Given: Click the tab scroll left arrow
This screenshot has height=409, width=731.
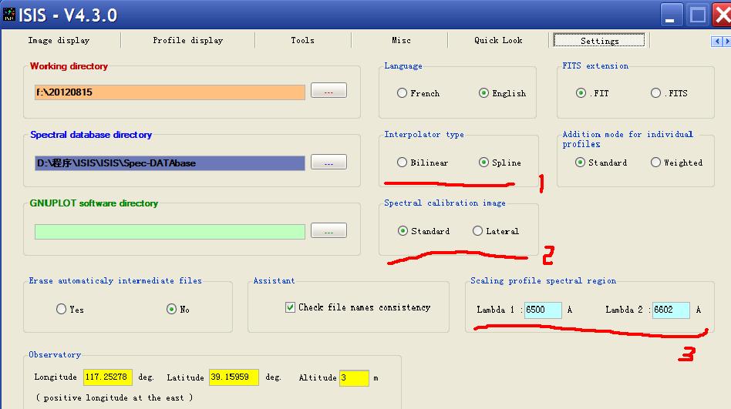Looking at the screenshot, I should pyautogui.click(x=716, y=42).
